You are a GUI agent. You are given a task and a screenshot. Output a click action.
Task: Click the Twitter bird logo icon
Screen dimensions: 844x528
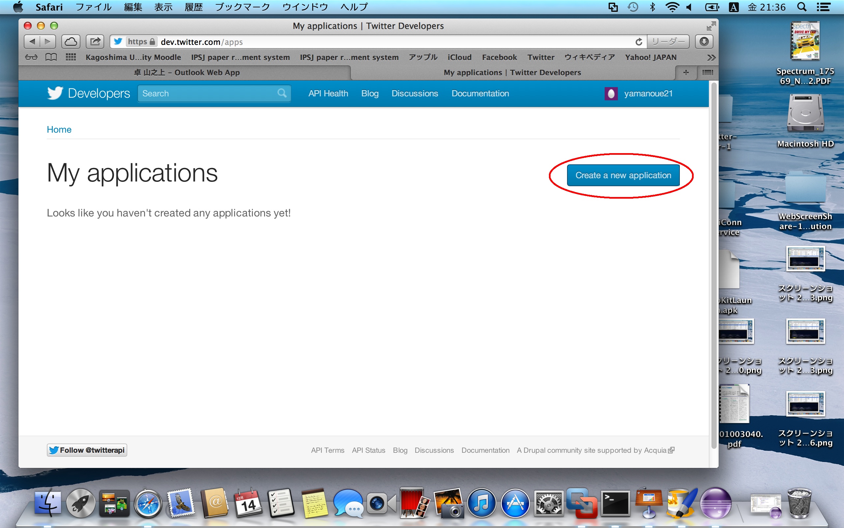55,94
